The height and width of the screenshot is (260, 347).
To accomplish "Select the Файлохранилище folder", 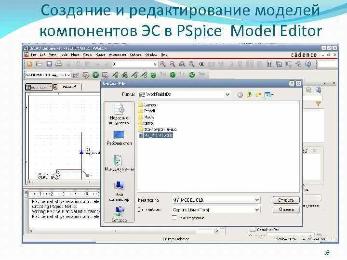I will pos(157,129).
